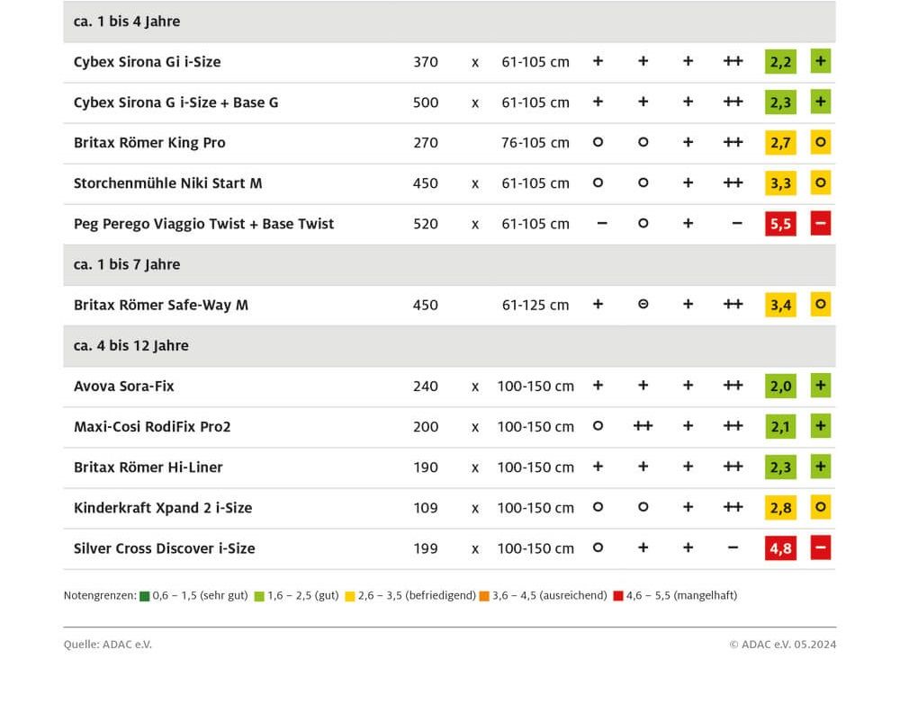Click the 2,7 score of Britax Römer King Pro
Screen dimensions: 900x712
(x=780, y=142)
